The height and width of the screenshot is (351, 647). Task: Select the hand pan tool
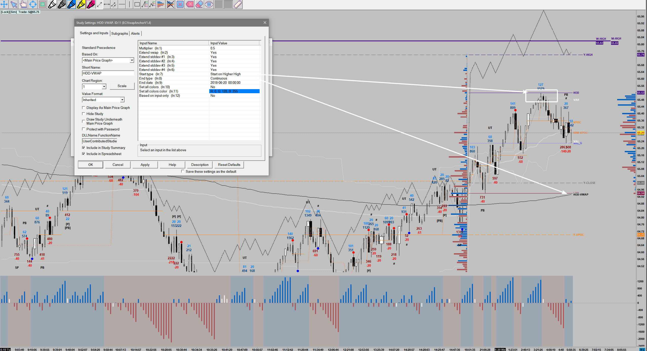click(x=23, y=4)
